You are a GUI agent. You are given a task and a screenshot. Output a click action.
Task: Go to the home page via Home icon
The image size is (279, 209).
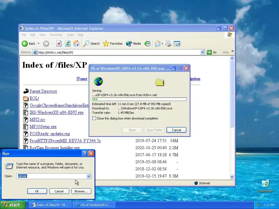(x=76, y=44)
